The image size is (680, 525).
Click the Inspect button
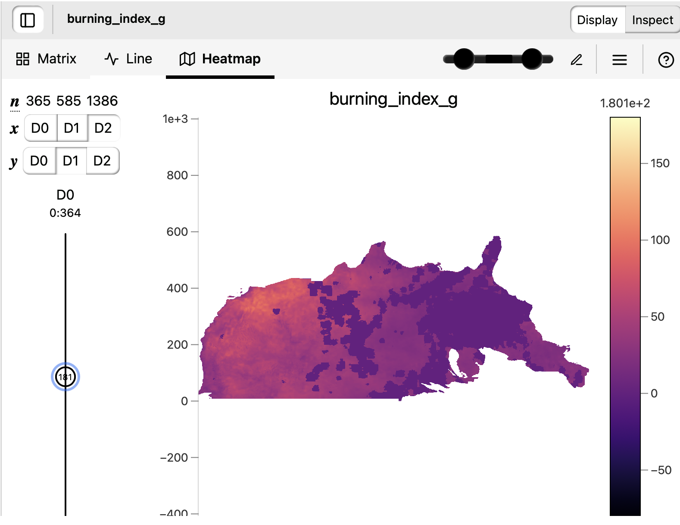(652, 20)
